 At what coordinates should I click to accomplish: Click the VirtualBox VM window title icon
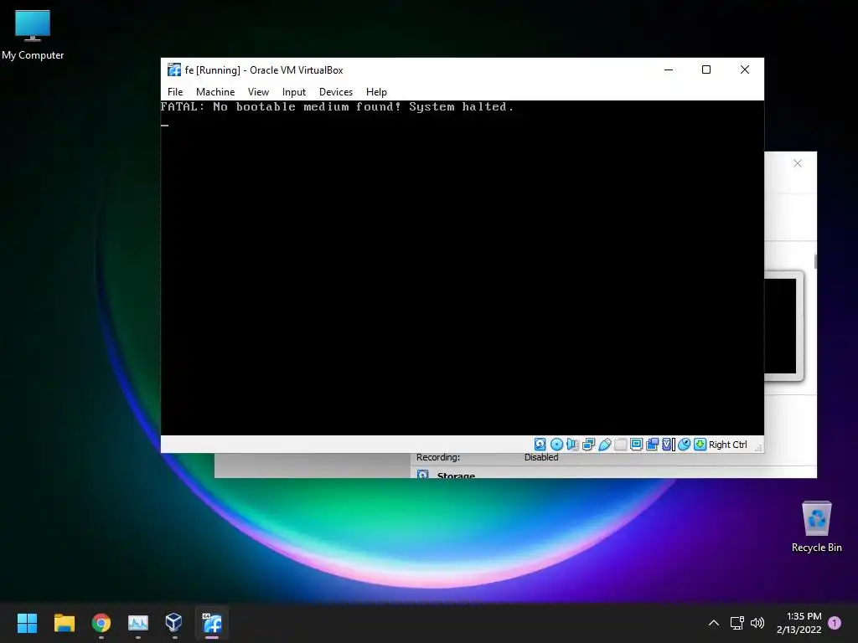(174, 70)
